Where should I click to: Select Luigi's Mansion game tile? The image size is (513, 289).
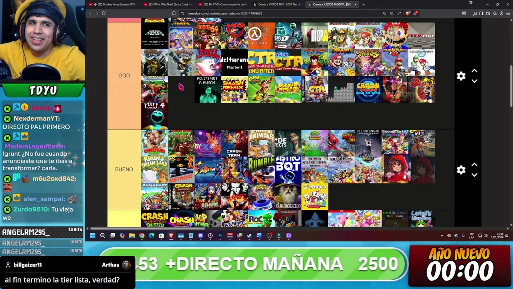tap(422, 219)
